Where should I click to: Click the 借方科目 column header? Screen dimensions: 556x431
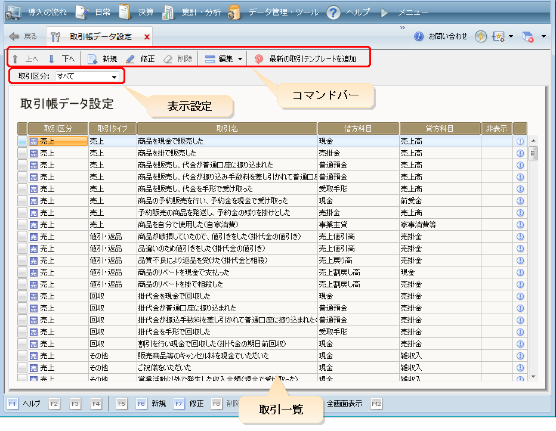click(x=359, y=128)
